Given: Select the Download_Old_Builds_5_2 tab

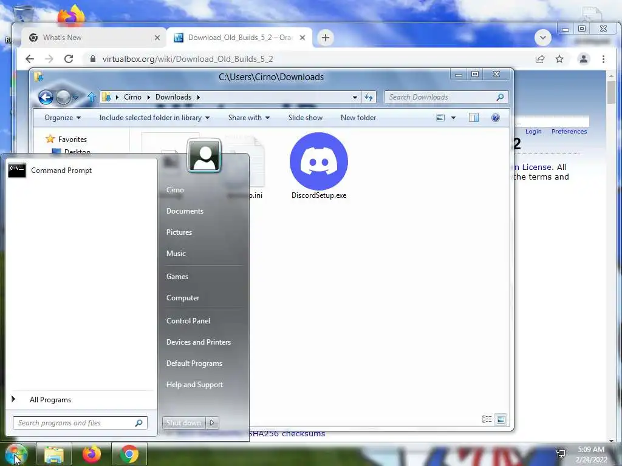Looking at the screenshot, I should [x=240, y=38].
